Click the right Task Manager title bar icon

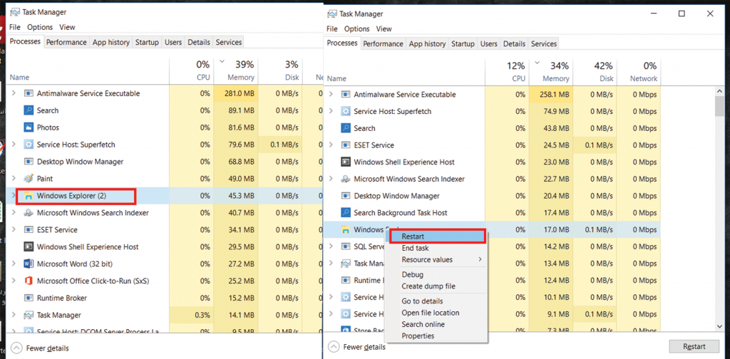[x=332, y=14]
